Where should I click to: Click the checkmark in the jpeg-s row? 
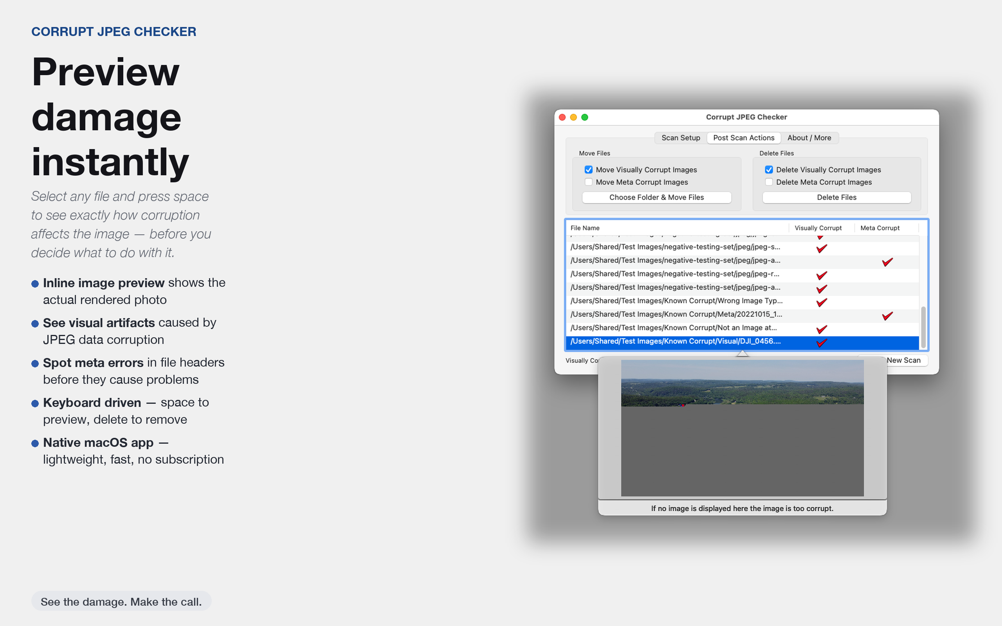tap(822, 248)
